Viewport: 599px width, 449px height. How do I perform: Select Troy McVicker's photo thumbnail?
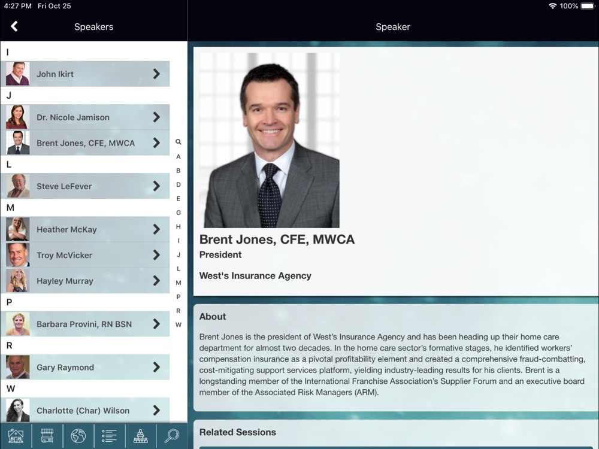coord(17,255)
